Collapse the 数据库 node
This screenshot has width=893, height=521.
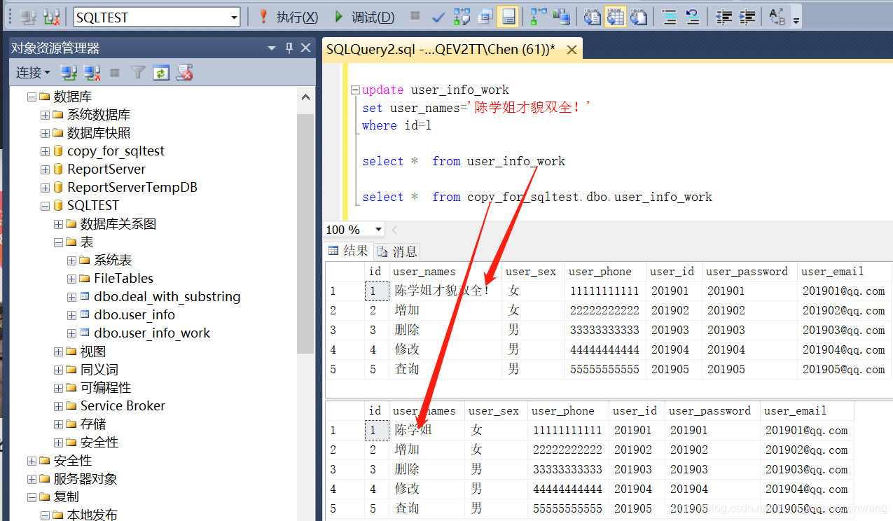[32, 97]
